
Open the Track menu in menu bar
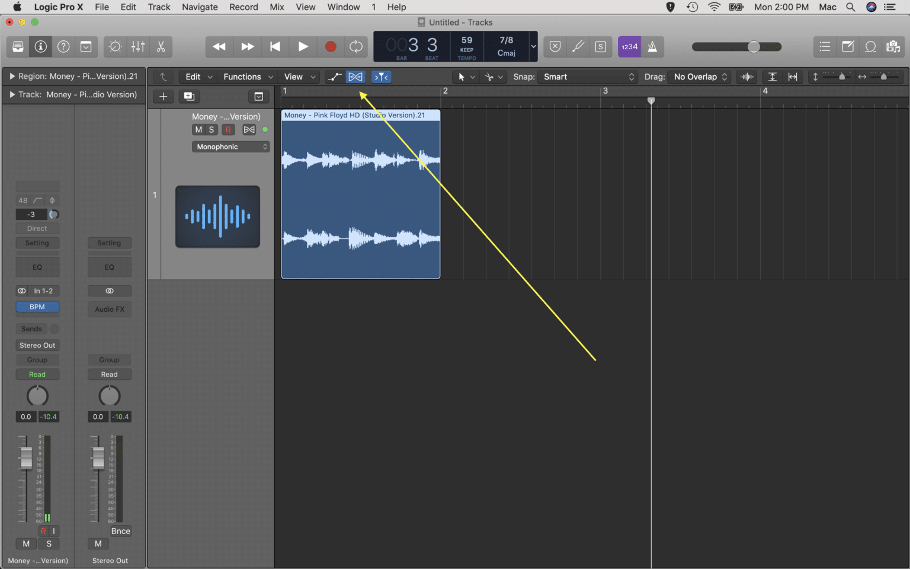tap(159, 7)
